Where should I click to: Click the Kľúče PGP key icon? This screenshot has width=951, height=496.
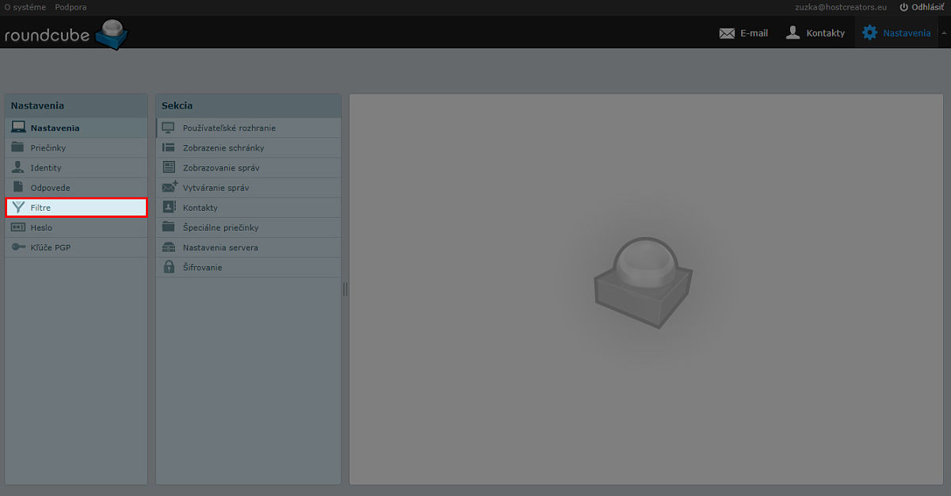coord(18,247)
